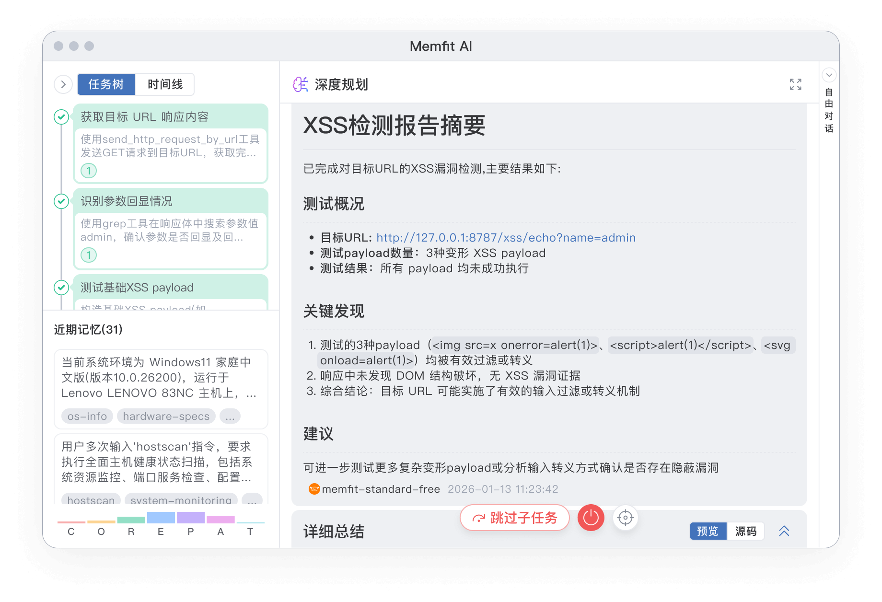Click the hostscan tag on the memory card
The width and height of the screenshot is (882, 602).
pyautogui.click(x=90, y=500)
